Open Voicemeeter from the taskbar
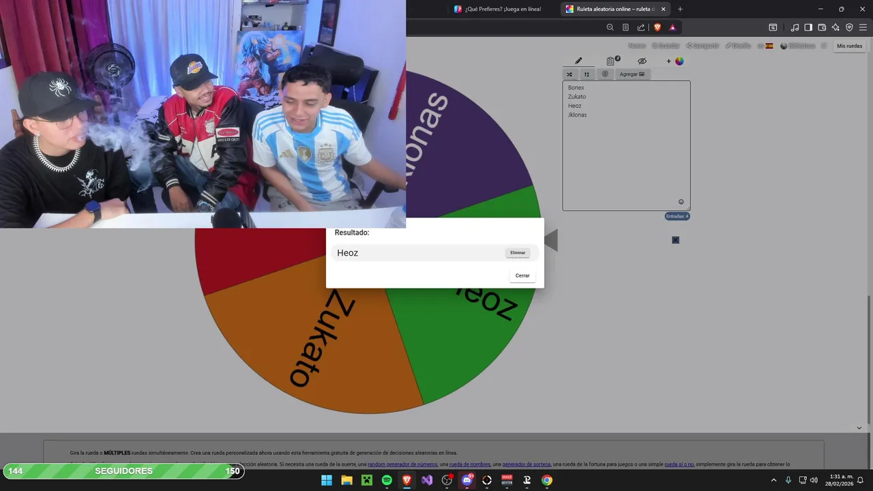873x491 pixels. pos(507,480)
